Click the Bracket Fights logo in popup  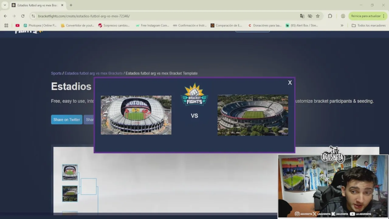(x=194, y=94)
